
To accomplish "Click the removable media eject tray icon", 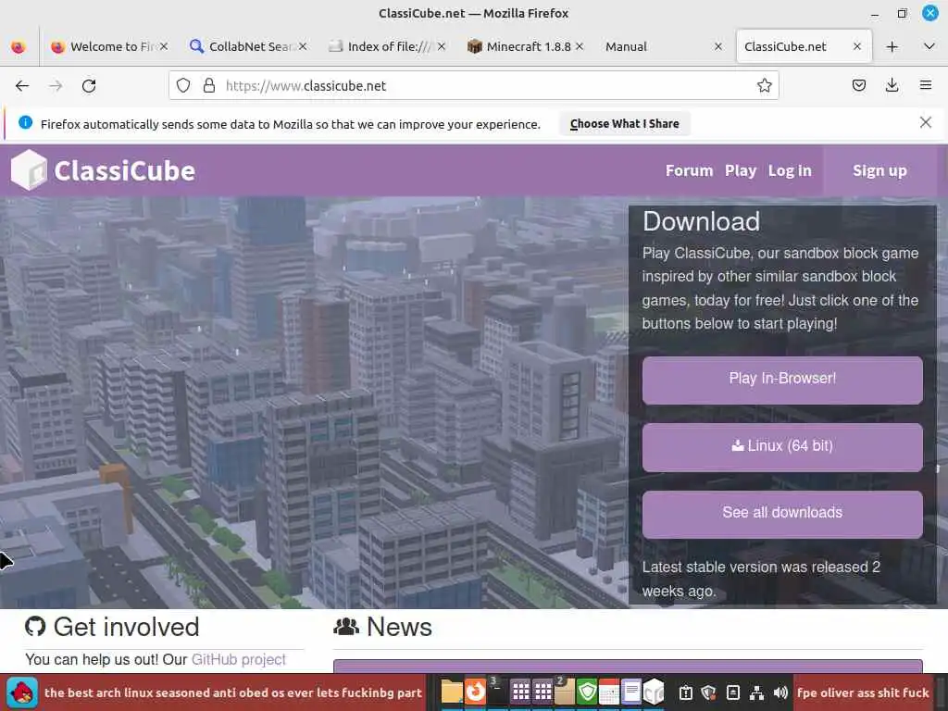I will tap(733, 692).
